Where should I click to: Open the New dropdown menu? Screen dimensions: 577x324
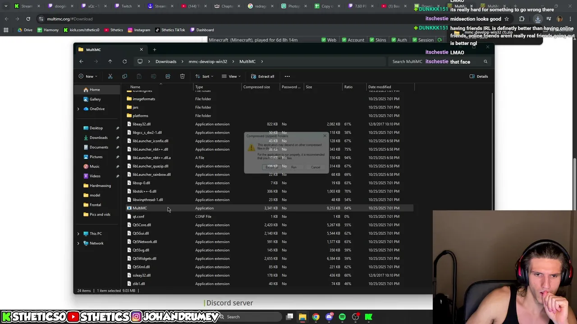tap(88, 76)
